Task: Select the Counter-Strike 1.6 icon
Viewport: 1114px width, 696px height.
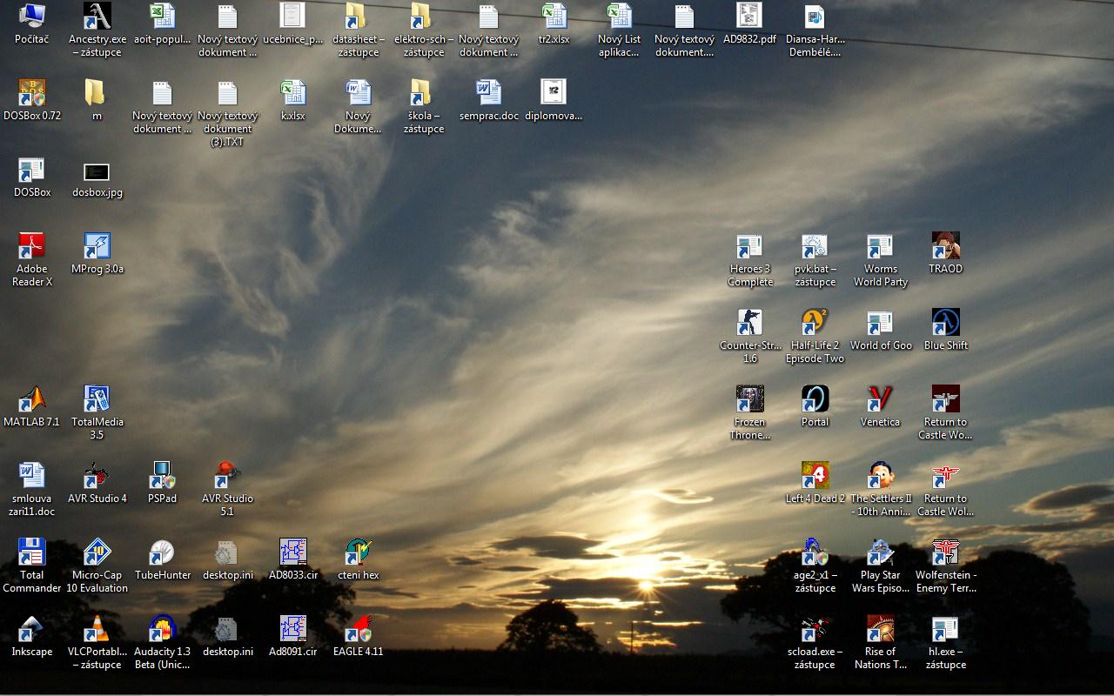Action: pos(749,323)
